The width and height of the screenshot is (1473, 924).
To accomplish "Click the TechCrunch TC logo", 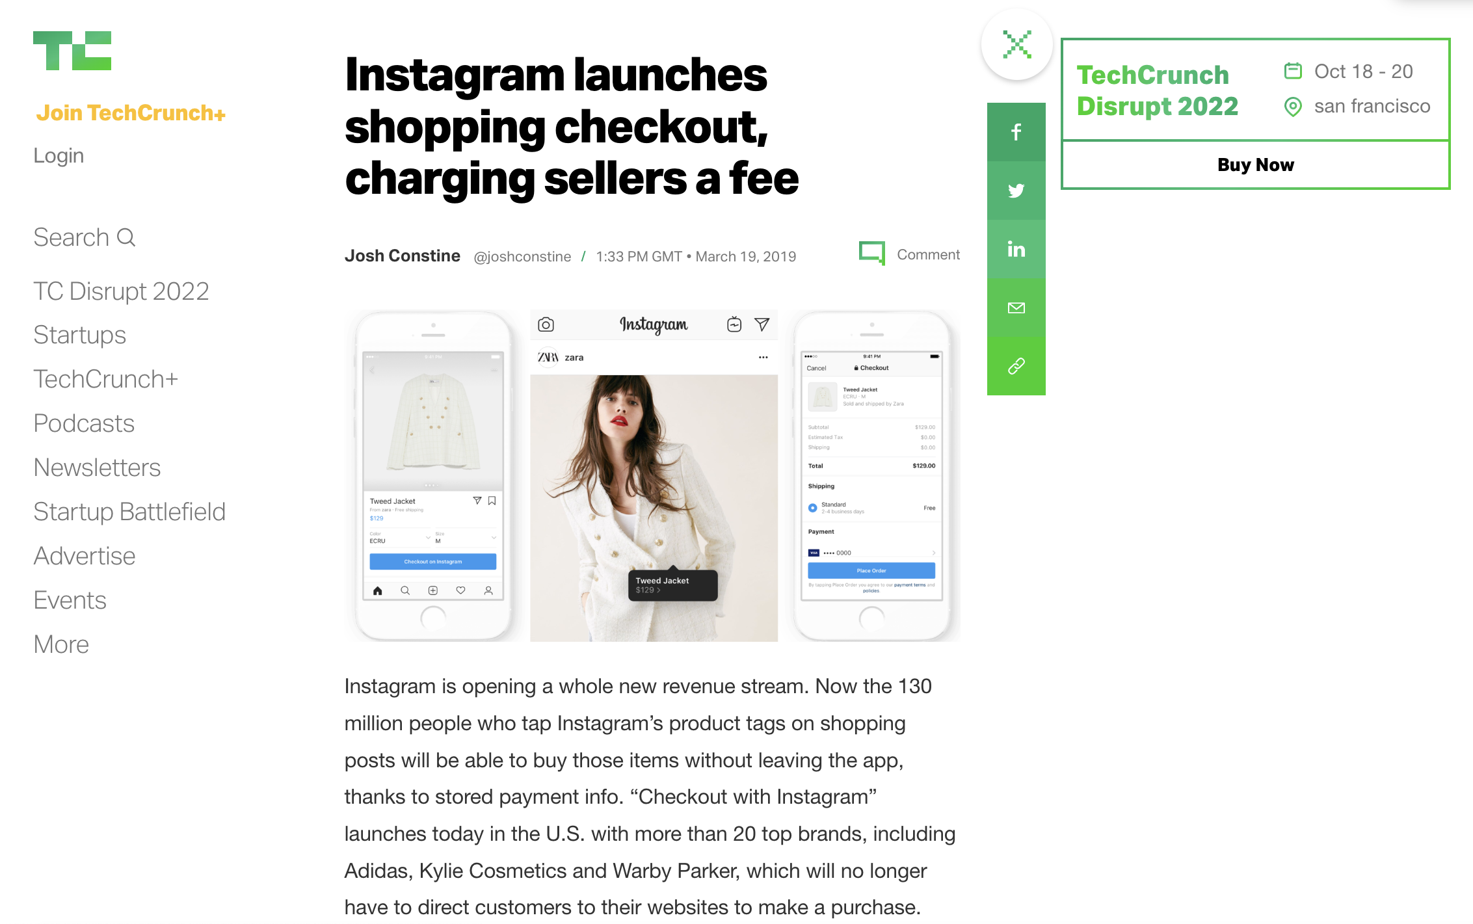I will [72, 50].
